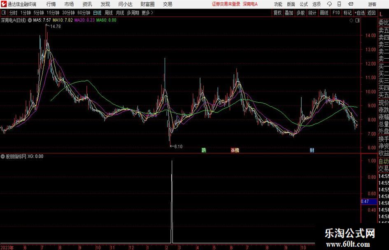Click the 证券交易未登录 login status link
The image size is (389, 250).
226,4
